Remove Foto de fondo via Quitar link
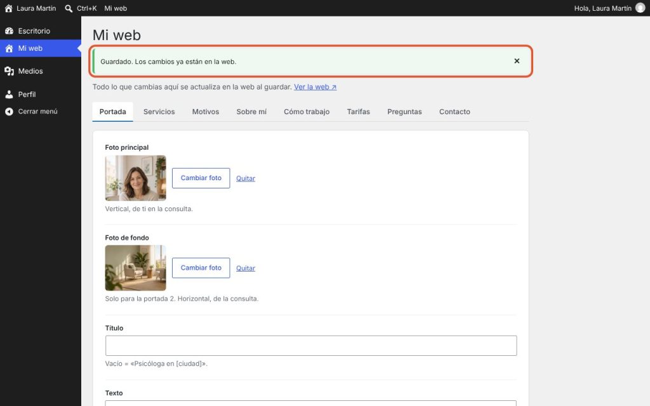Screen dimensions: 650x406 [x=246, y=268]
